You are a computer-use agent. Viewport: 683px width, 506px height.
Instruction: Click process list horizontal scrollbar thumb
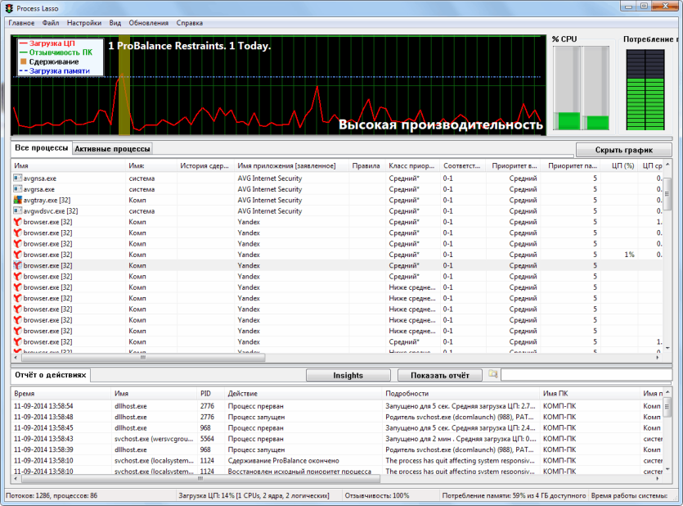[142, 357]
